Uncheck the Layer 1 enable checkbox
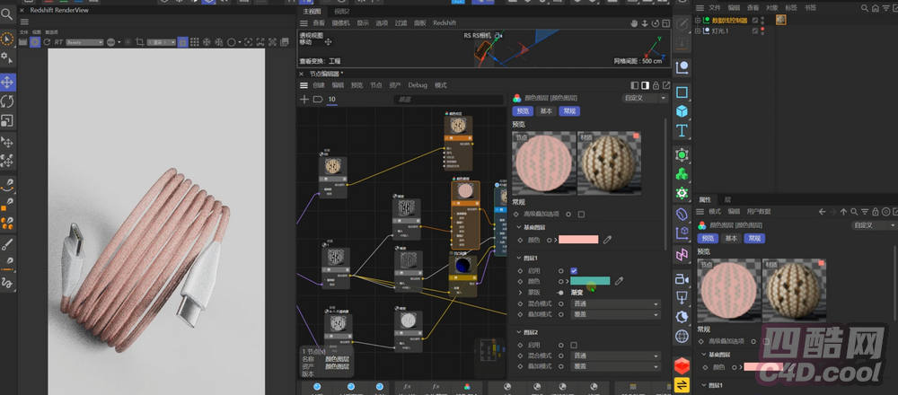Image resolution: width=898 pixels, height=395 pixels. pyautogui.click(x=574, y=270)
